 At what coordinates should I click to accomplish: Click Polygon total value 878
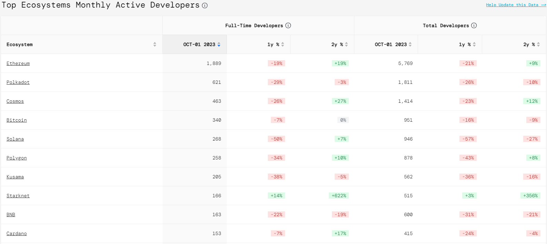tap(408, 158)
